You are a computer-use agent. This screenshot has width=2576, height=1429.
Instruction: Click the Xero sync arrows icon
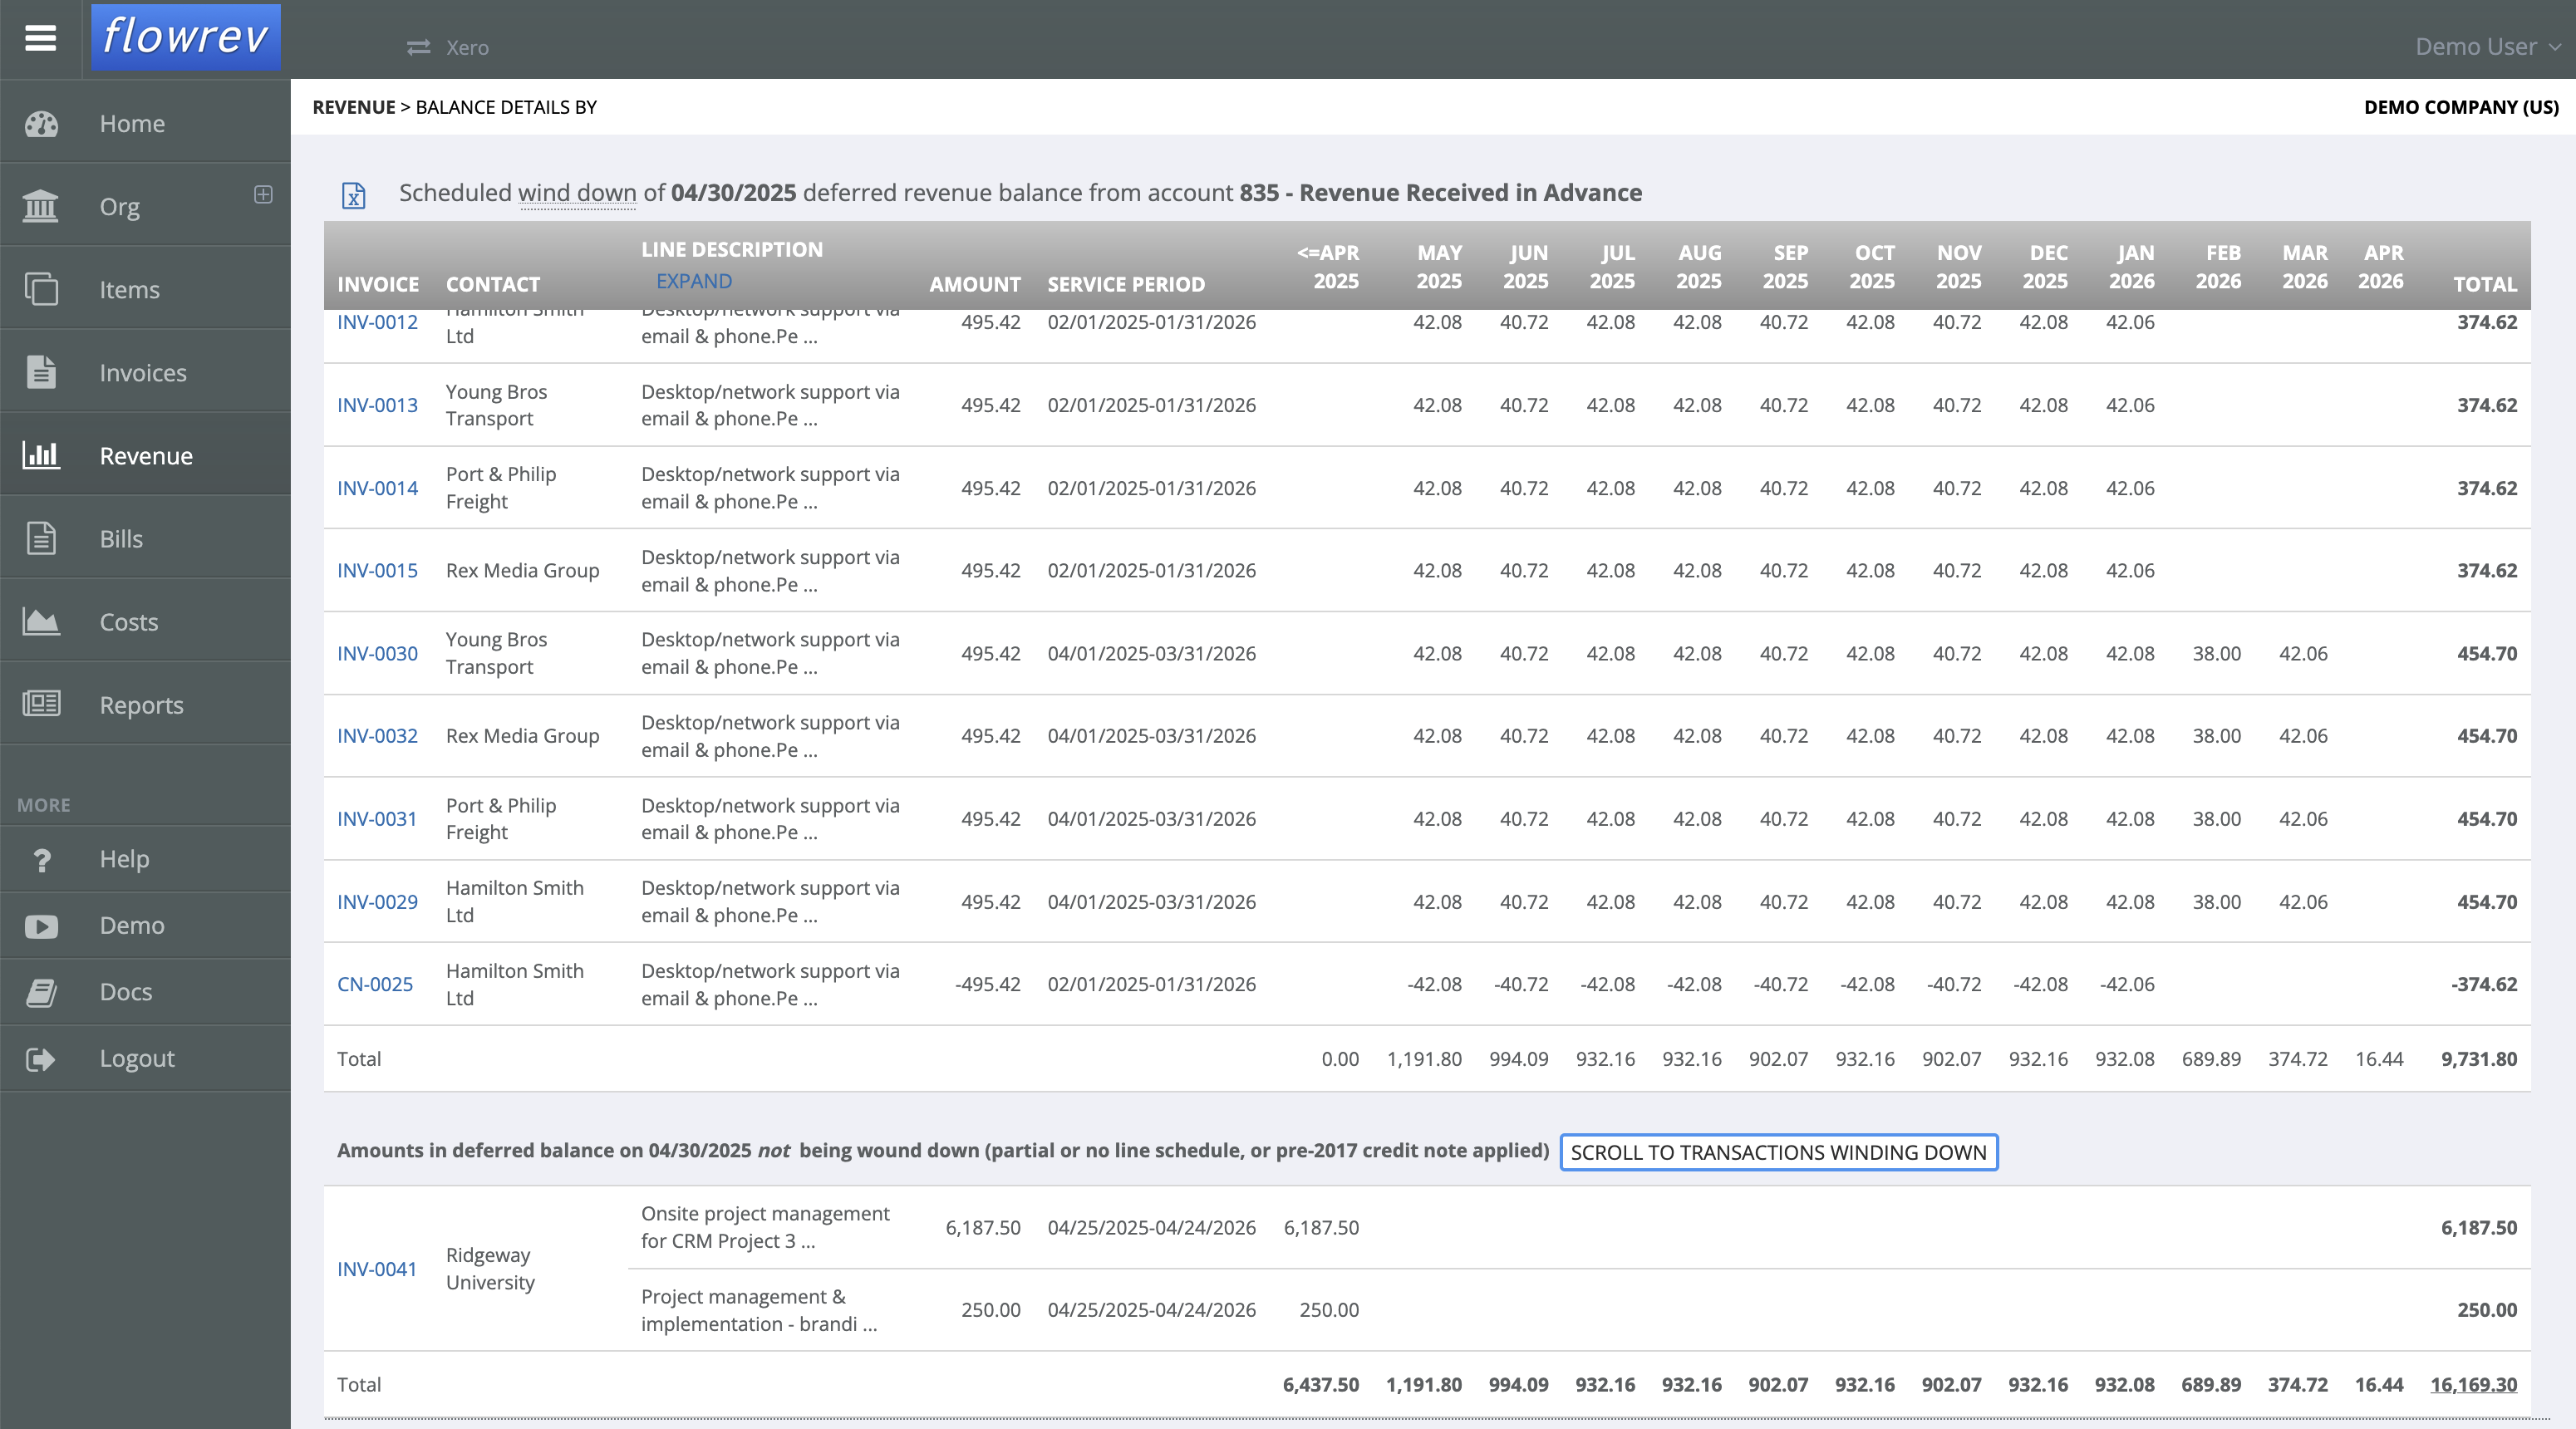[418, 47]
